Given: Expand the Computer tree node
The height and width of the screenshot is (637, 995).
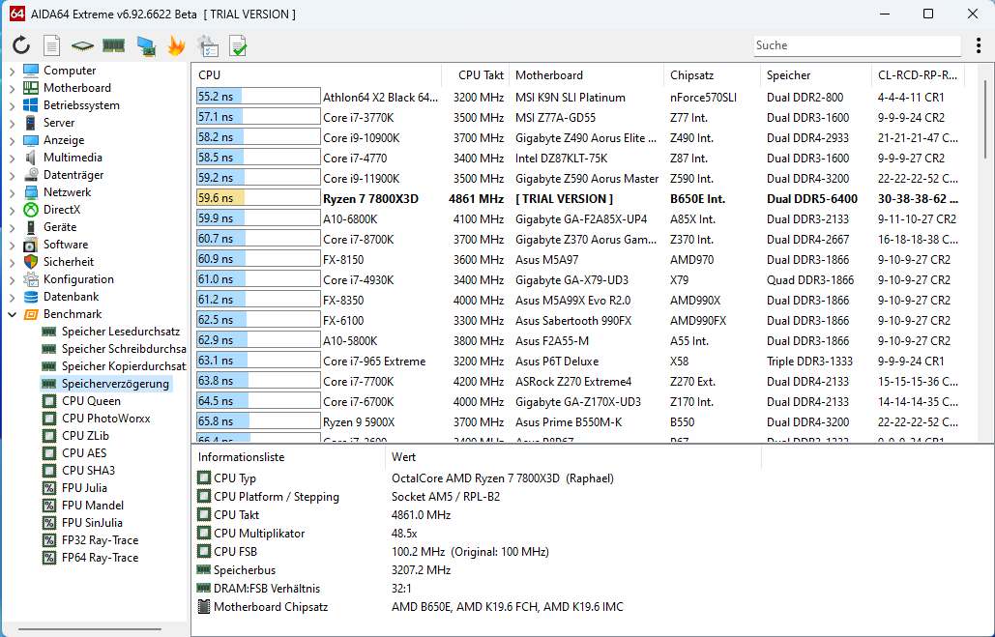Looking at the screenshot, I should pos(12,72).
